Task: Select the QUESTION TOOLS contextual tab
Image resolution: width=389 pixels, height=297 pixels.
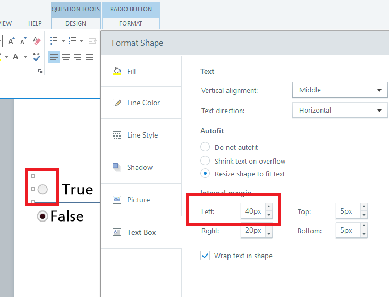Action: (75, 9)
